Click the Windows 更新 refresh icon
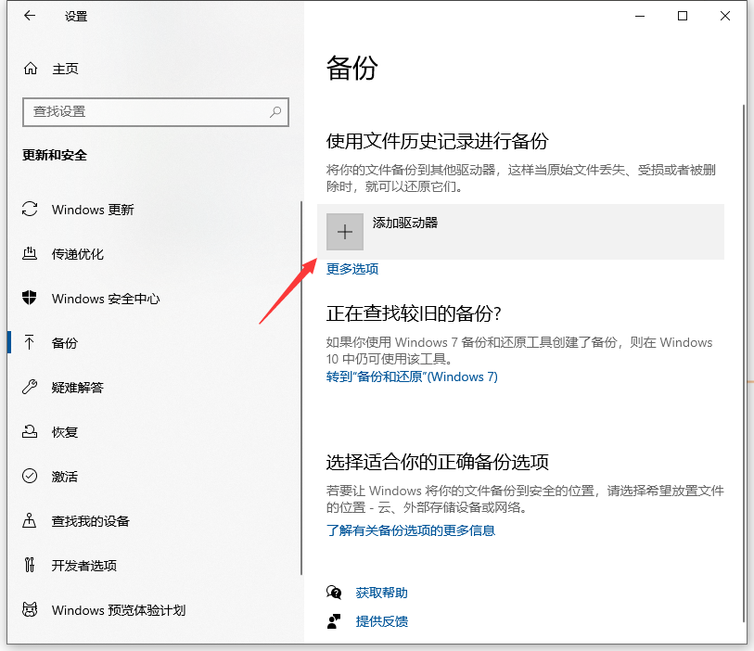 (30, 210)
